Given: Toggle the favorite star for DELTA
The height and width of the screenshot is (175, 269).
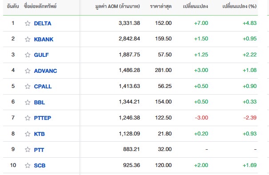Looking at the screenshot, I should point(28,23).
